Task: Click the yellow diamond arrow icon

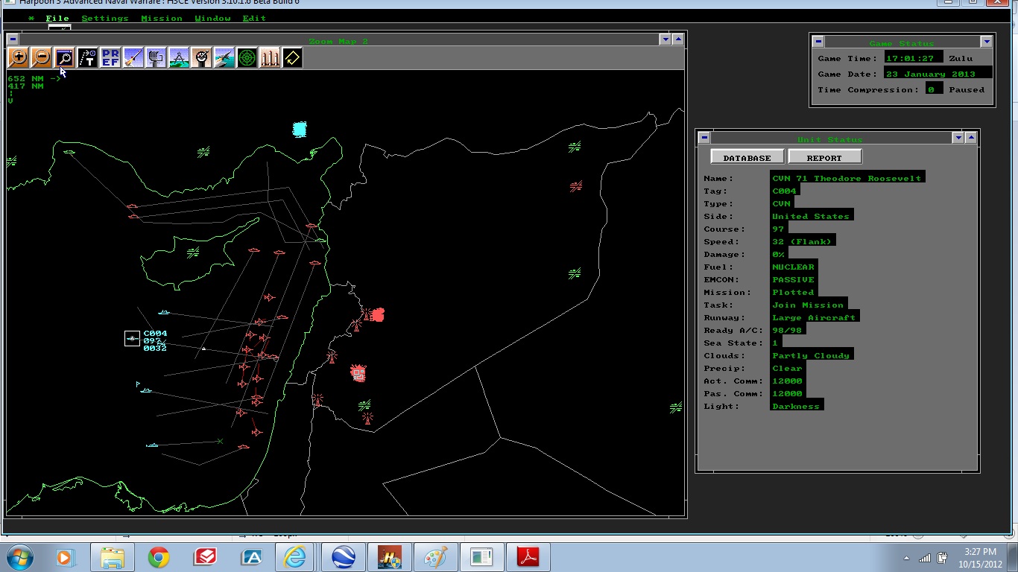Action: (x=293, y=58)
